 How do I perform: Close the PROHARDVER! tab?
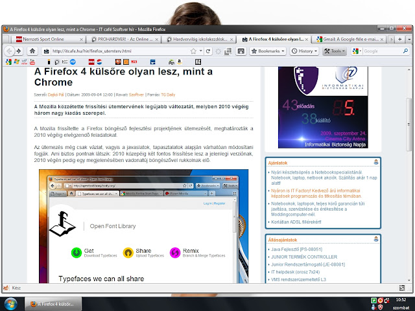click(x=156, y=40)
